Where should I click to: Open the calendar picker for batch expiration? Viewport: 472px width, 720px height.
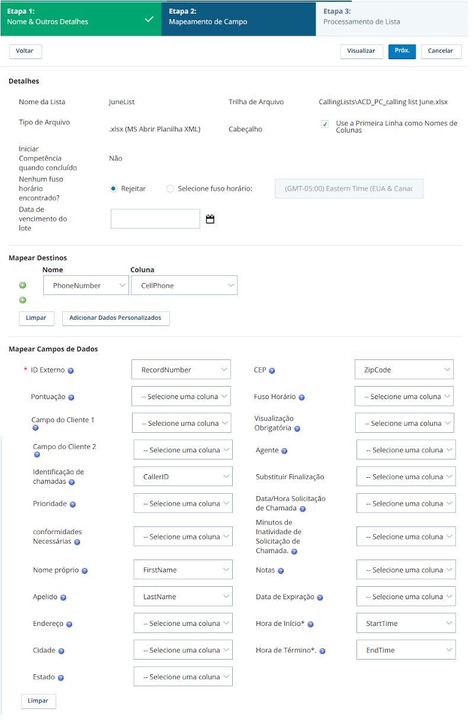[x=210, y=219]
